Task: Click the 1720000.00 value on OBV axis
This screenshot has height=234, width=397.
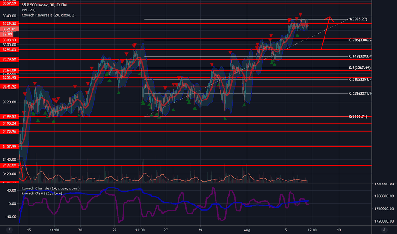Action: coord(384,221)
